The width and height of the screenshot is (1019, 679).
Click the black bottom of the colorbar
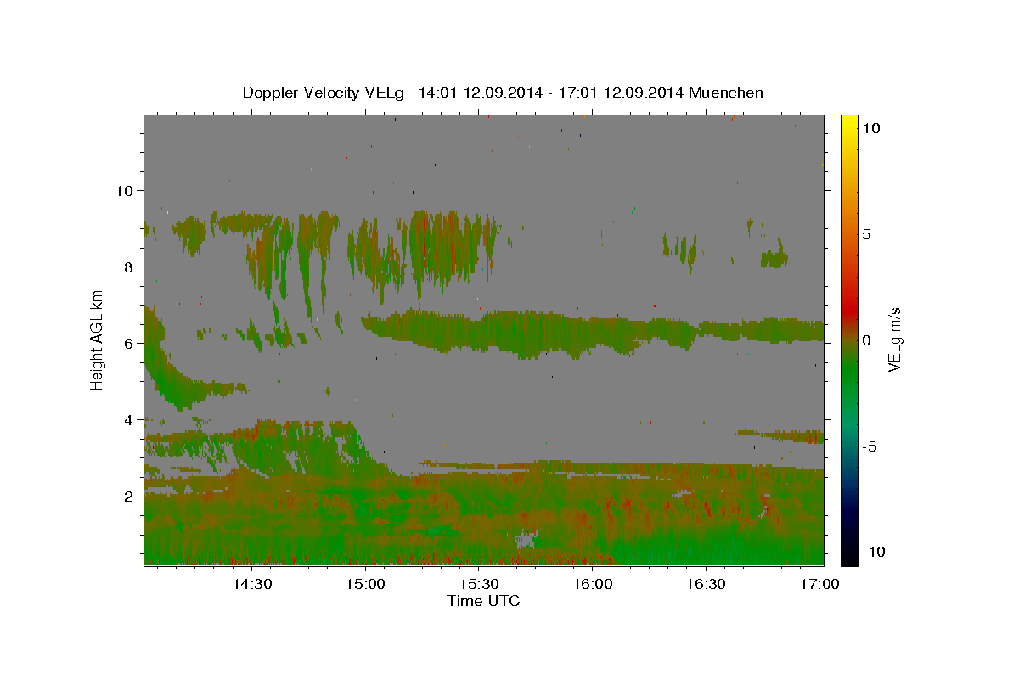848,556
